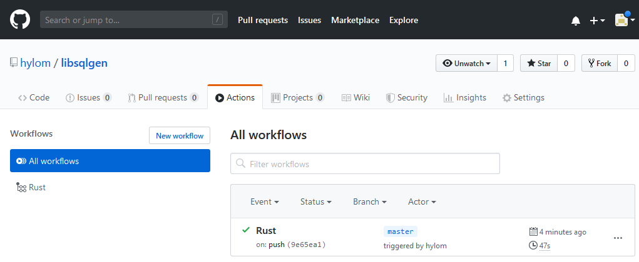
Task: Switch to the Settings tab
Action: click(x=523, y=97)
